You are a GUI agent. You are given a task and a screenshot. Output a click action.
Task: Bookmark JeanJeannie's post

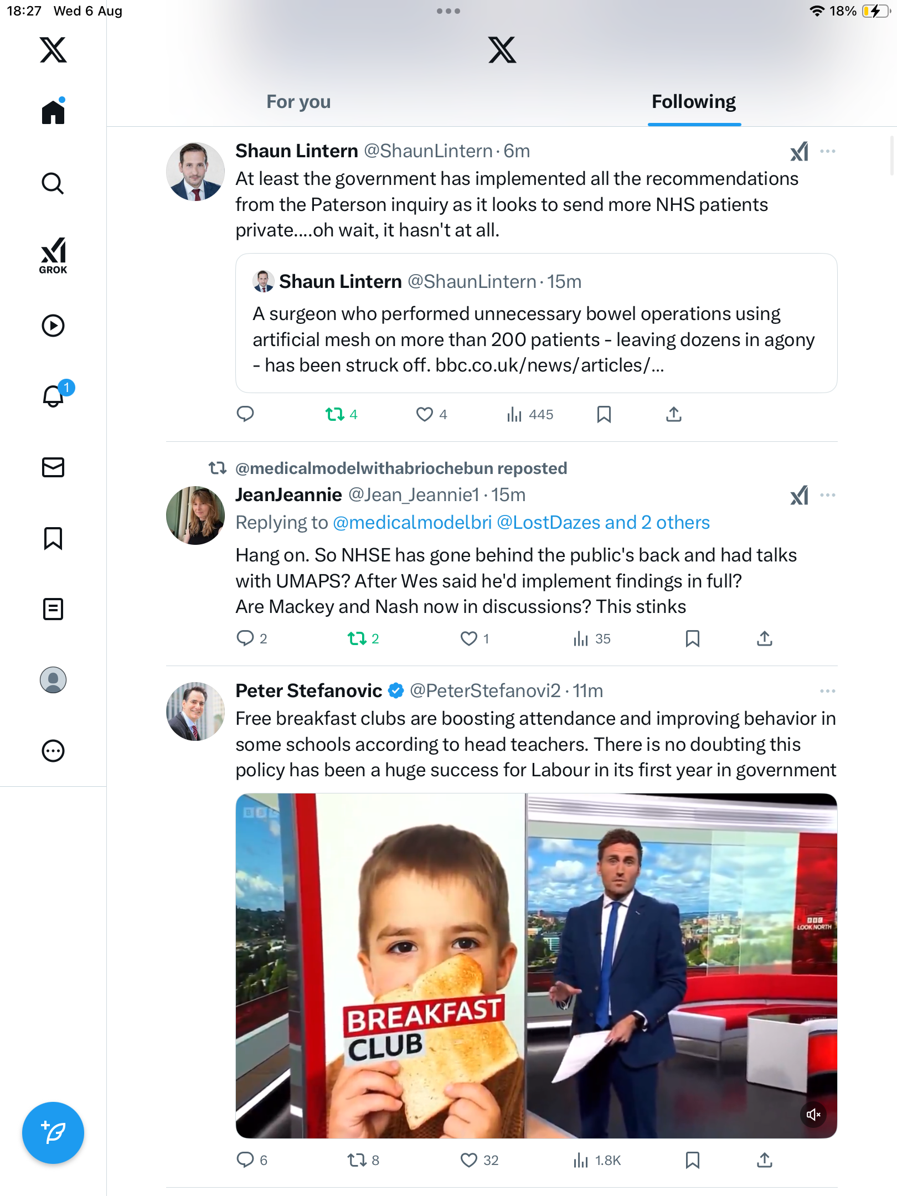(692, 638)
